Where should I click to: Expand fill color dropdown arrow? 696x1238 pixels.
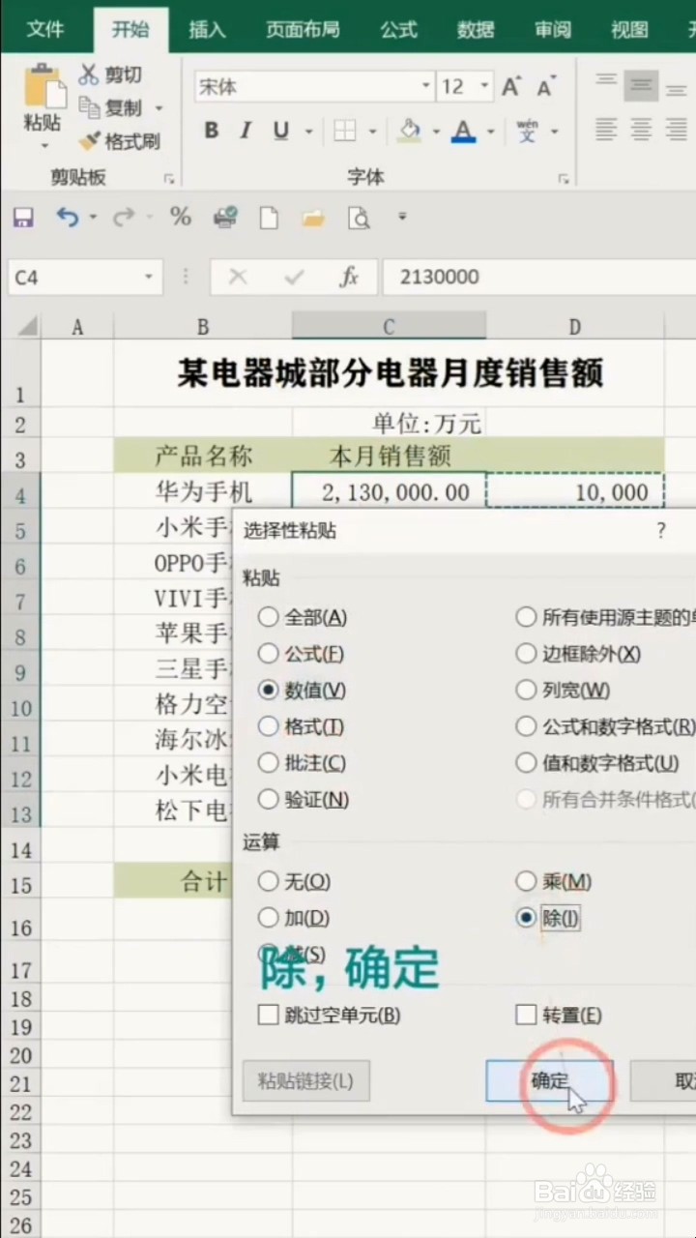click(x=436, y=132)
